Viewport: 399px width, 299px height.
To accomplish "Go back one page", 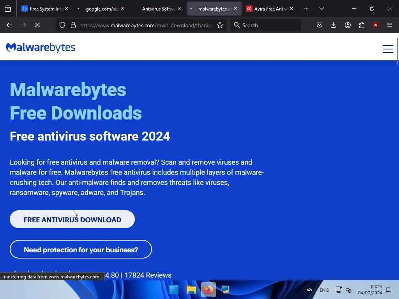I will 9,25.
